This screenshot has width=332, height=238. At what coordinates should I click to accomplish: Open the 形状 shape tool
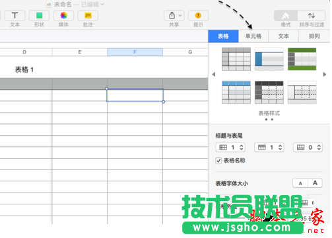39,16
